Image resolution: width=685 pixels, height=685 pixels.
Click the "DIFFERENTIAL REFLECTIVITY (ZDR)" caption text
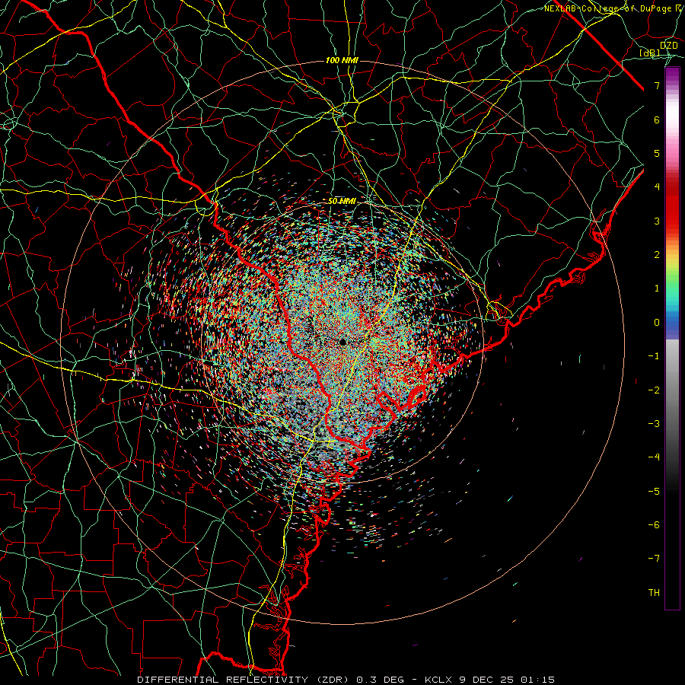tap(243, 680)
